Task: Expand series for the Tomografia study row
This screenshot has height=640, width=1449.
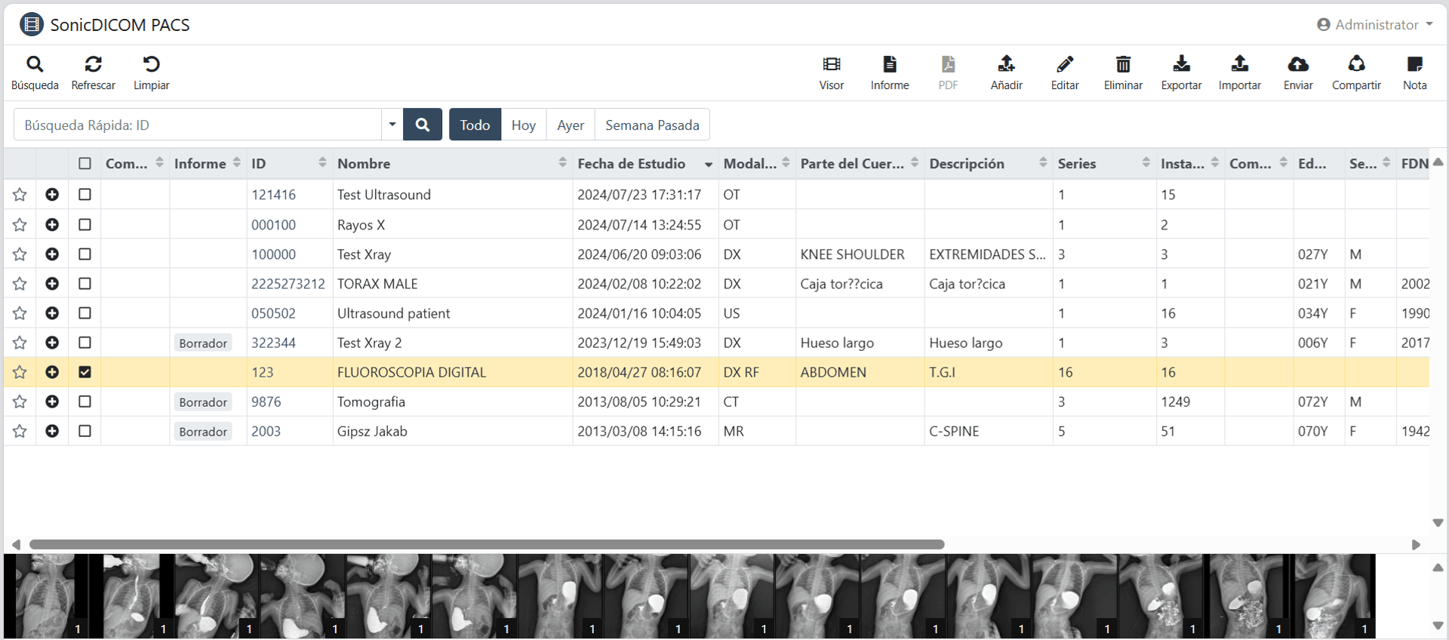Action: tap(52, 402)
